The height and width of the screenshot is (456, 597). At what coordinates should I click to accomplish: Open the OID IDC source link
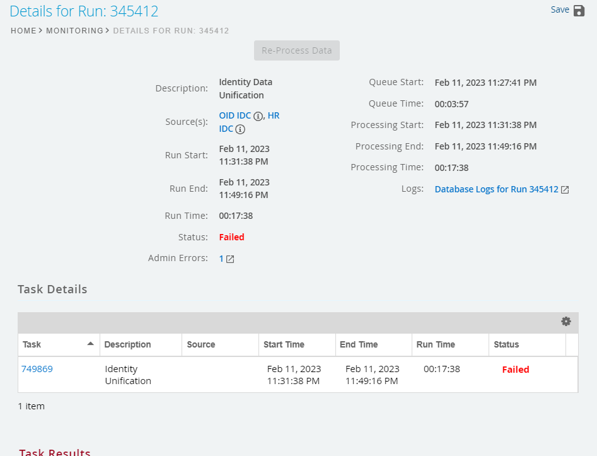[235, 115]
